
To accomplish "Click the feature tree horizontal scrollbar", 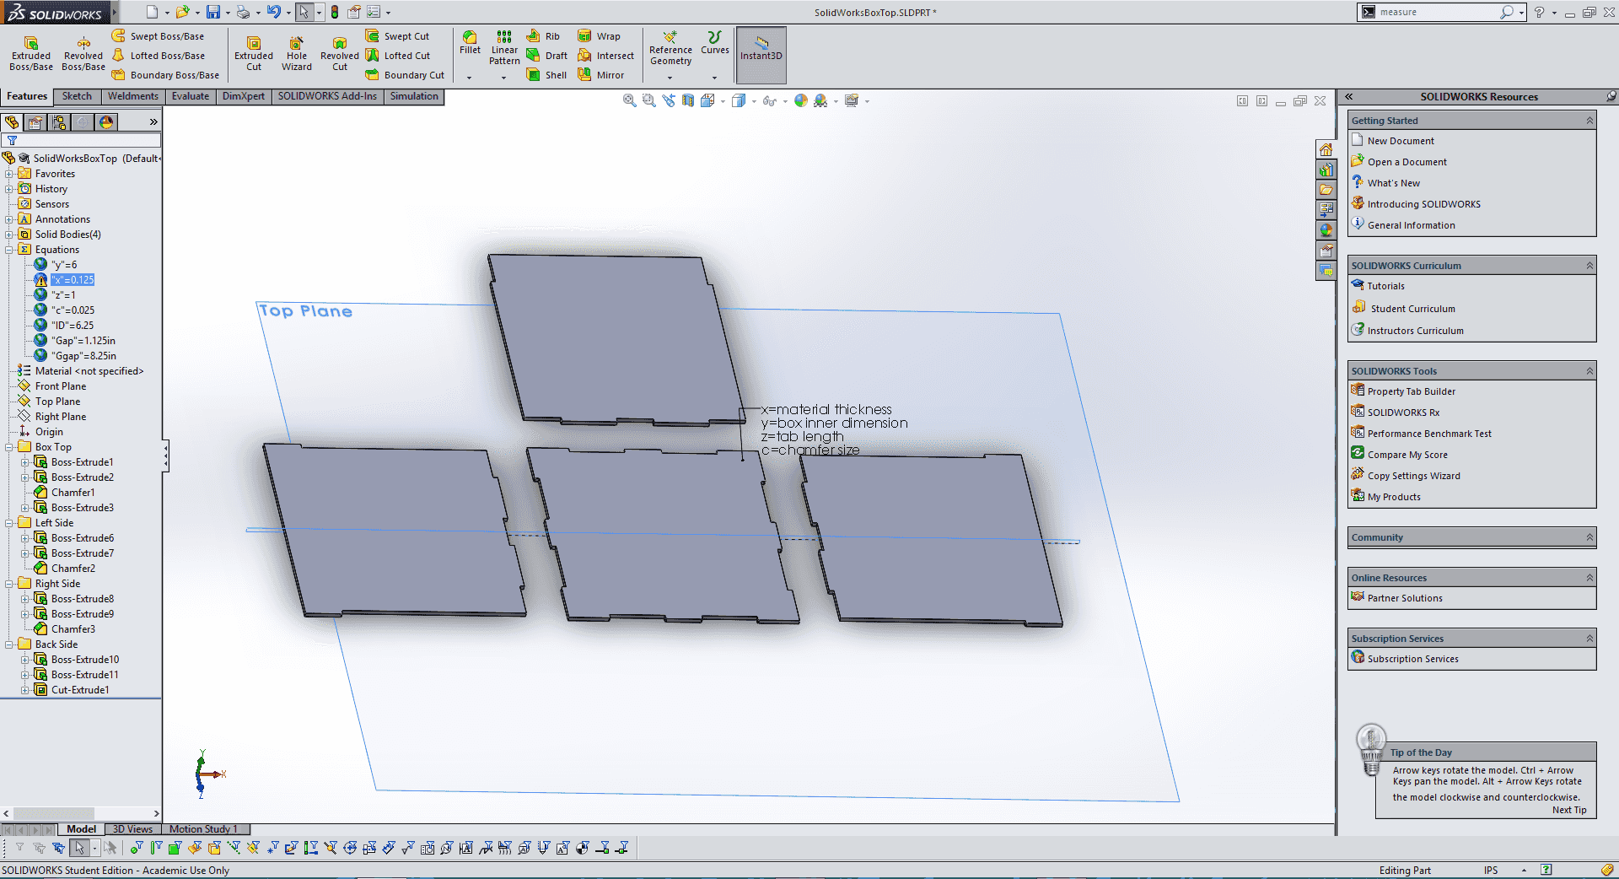I will coord(81,813).
